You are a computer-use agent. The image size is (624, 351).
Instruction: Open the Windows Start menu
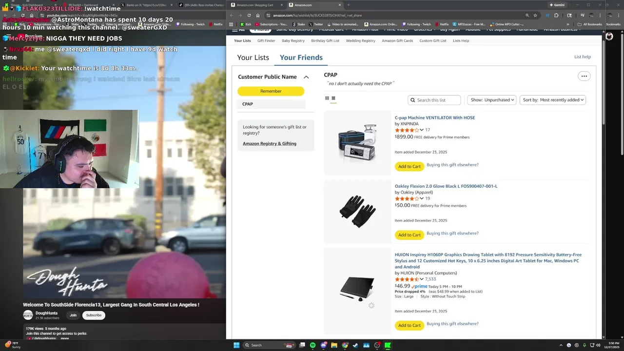tap(236, 345)
